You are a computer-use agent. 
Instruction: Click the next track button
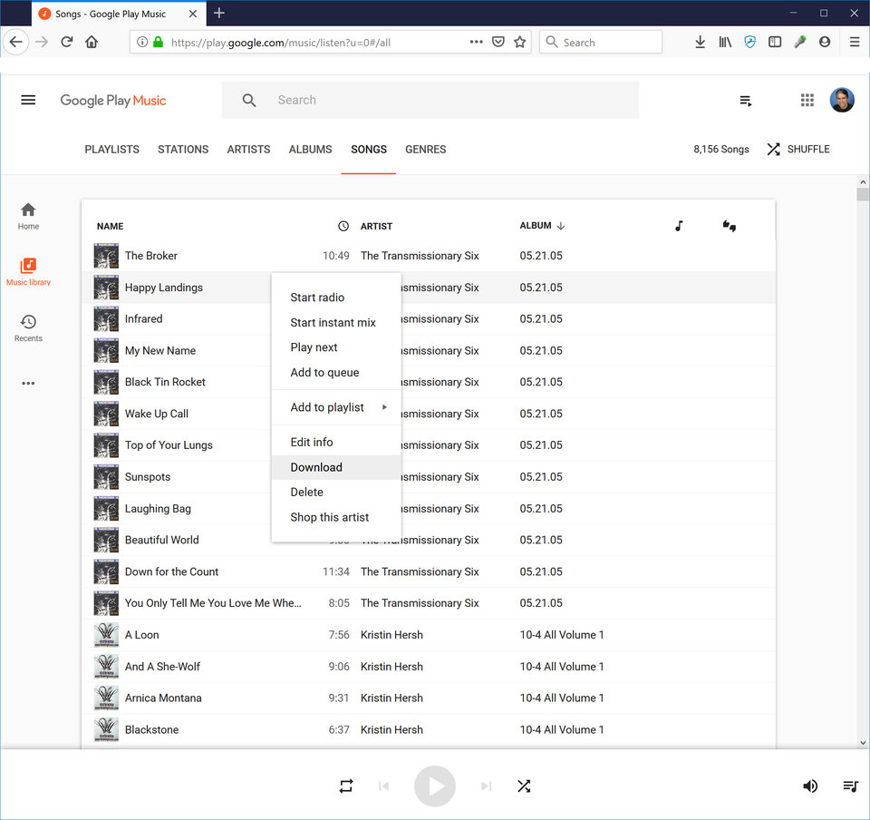[x=486, y=786]
